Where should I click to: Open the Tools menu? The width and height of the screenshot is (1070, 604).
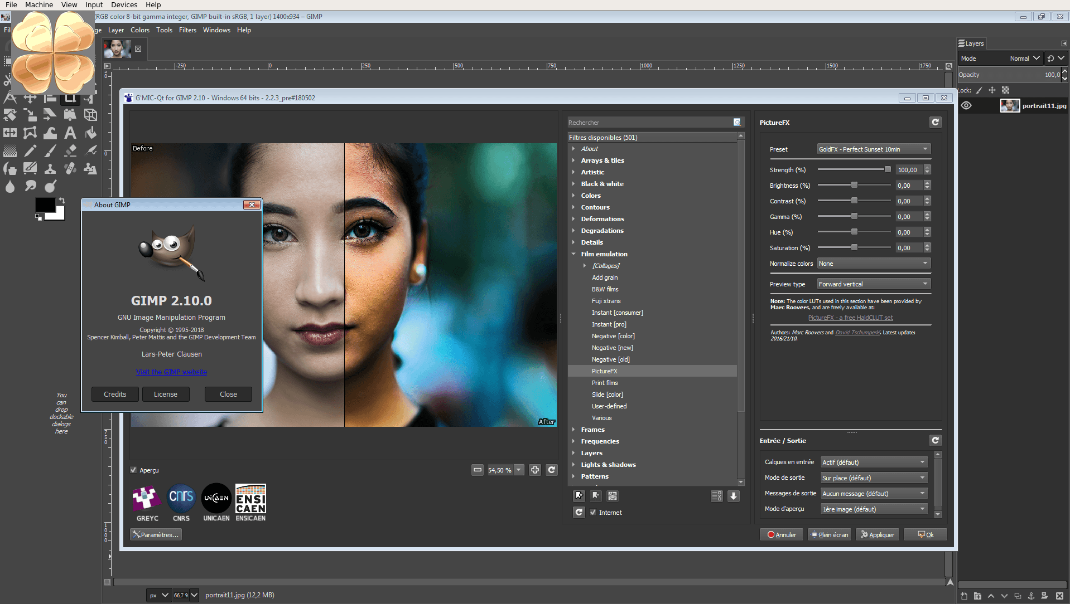click(x=164, y=30)
